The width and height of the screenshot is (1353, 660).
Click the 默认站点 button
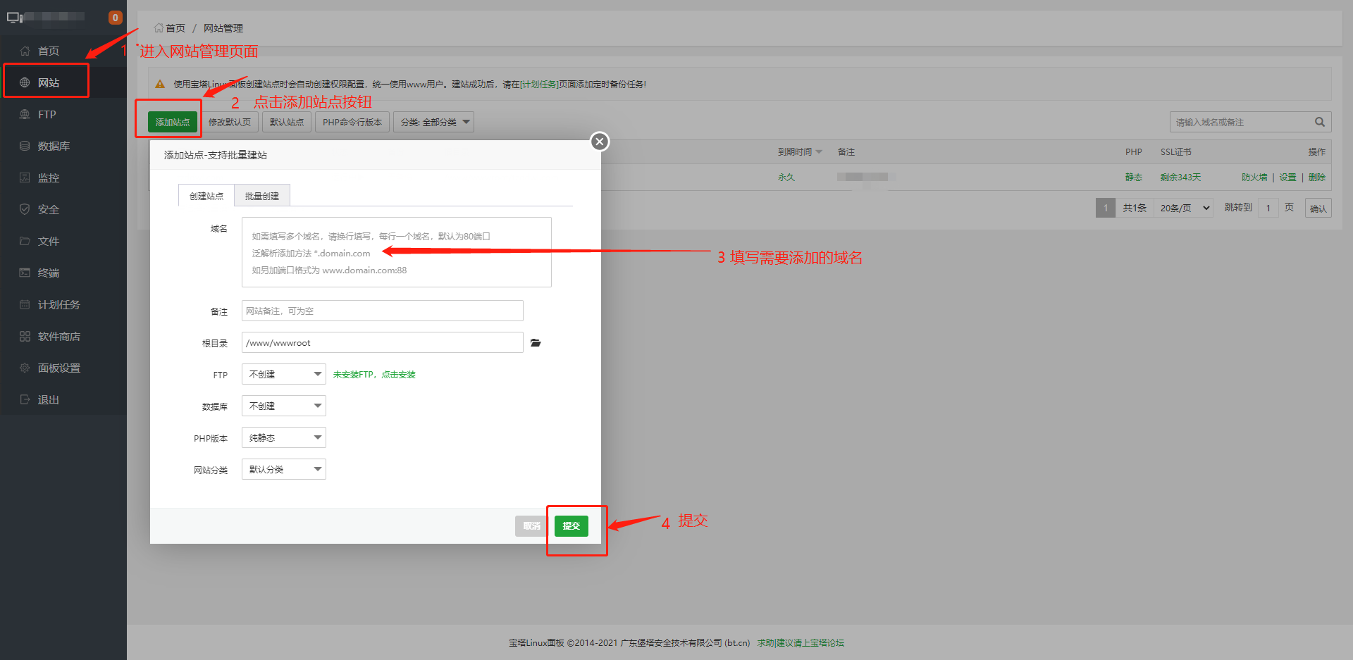tap(287, 122)
